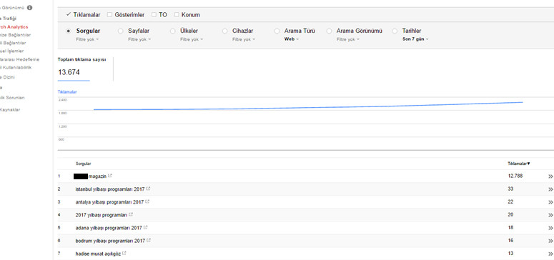The height and width of the screenshot is (260, 554).
Task: Open the Filtre yok dropdown under Ülkeler
Action: 192,39
